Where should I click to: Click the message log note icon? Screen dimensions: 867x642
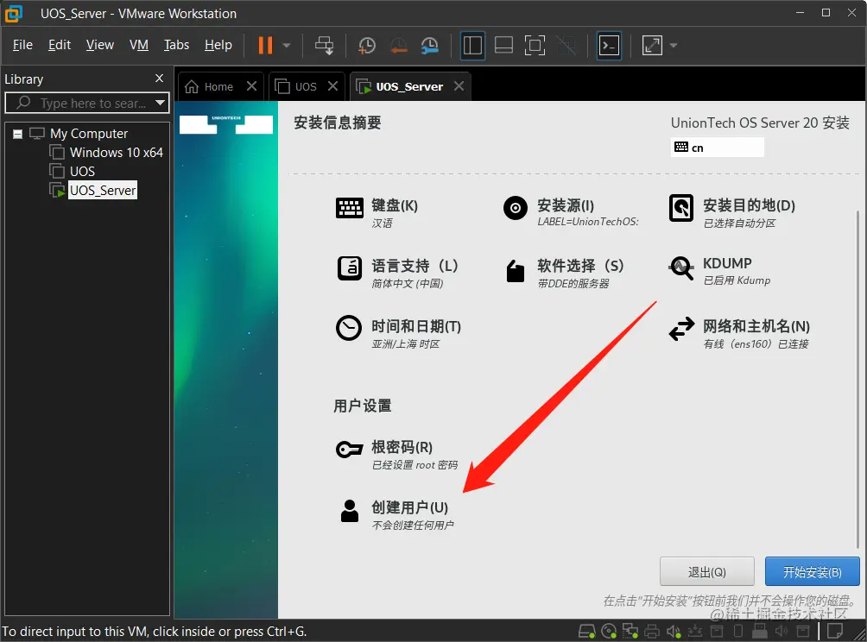click(835, 631)
